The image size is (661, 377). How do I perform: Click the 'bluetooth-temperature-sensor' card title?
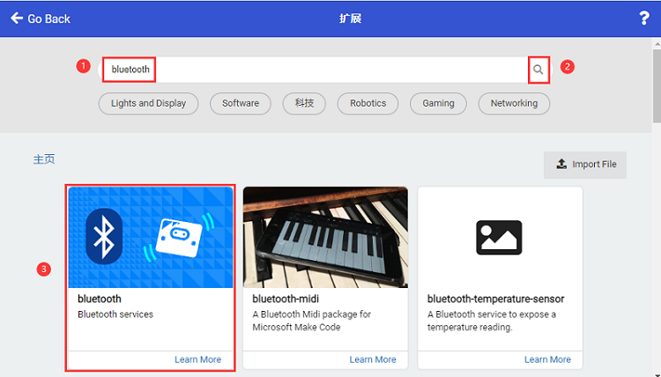[x=495, y=299]
